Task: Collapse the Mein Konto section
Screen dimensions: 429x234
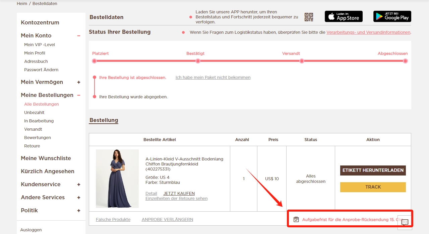Action: (79, 36)
